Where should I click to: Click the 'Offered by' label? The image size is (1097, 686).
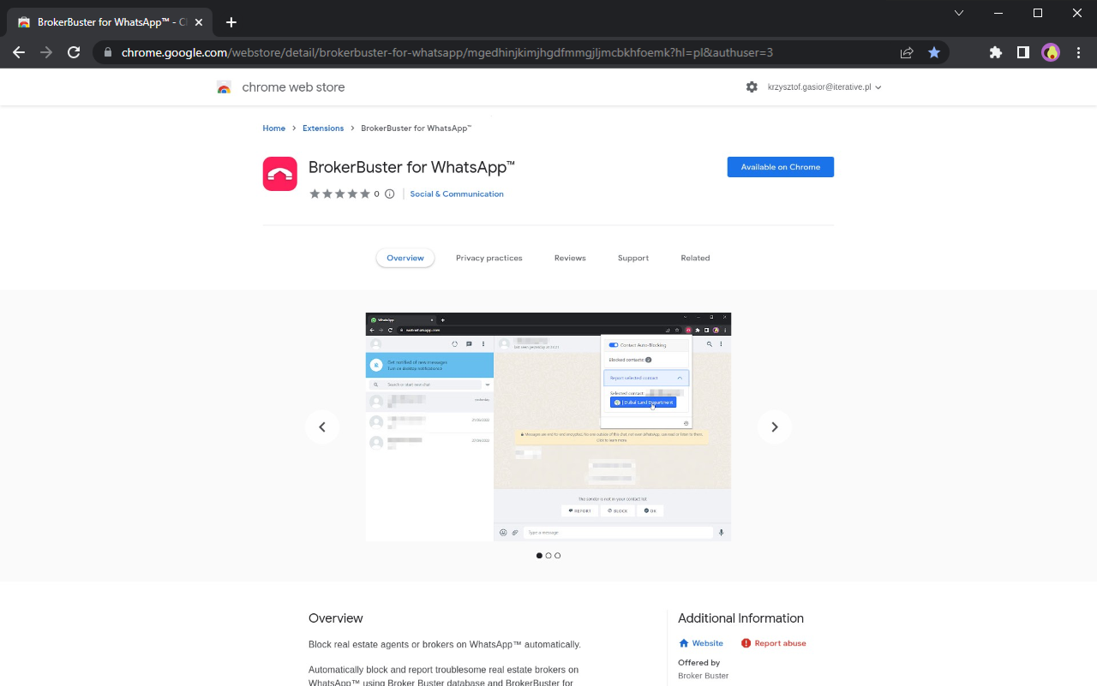point(698,663)
